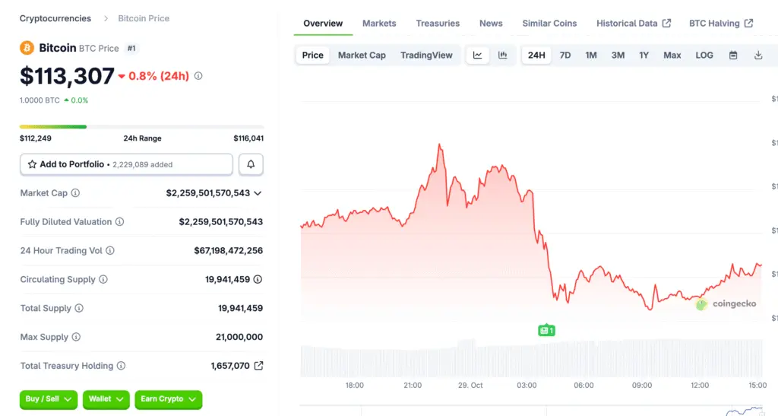Screen dimensions: 778x416
Task: Click the price alert bell icon
Action: coord(251,164)
